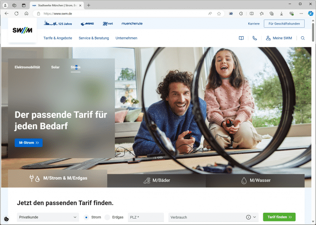
Task: Open the MVG partner logo link
Action: [87, 23]
